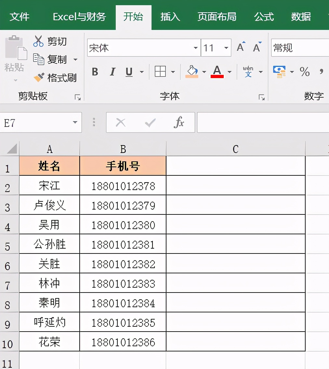
Task: Switch to the 公式 ribbon tab
Action: point(264,17)
